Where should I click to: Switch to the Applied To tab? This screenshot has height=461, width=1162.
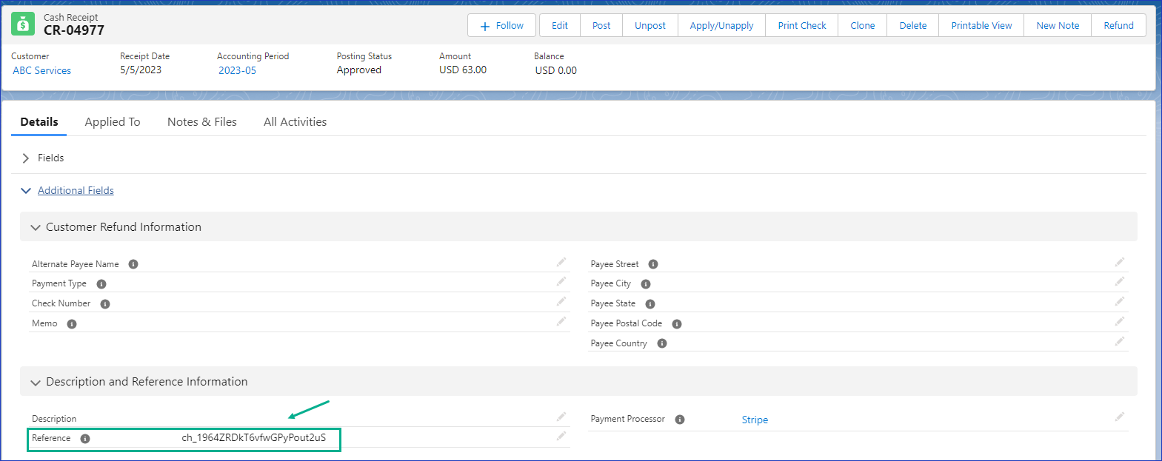coord(113,122)
